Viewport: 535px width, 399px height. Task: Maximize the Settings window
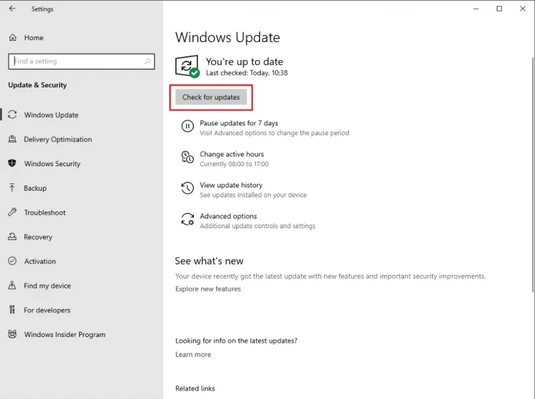coord(499,9)
